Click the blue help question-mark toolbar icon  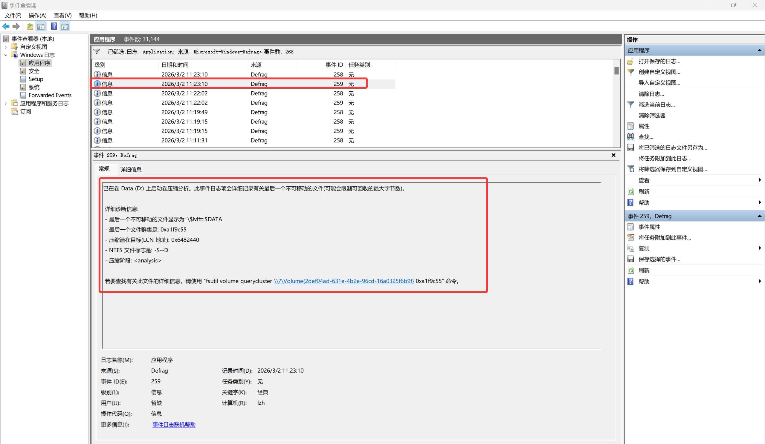coord(54,26)
